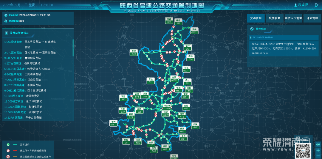Click the 累计服务: 880 counter text
Viewport: 322px width, 159px height.
point(16,21)
